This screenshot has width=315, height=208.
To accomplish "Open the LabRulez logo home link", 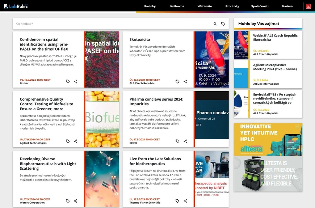I will (x=16, y=6).
